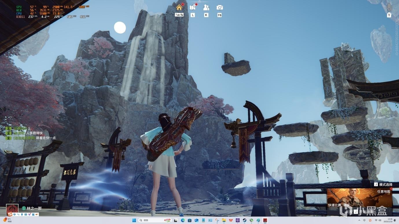Click chat message 人多跑得快
This screenshot has width=399, height=224.
pos(34,133)
